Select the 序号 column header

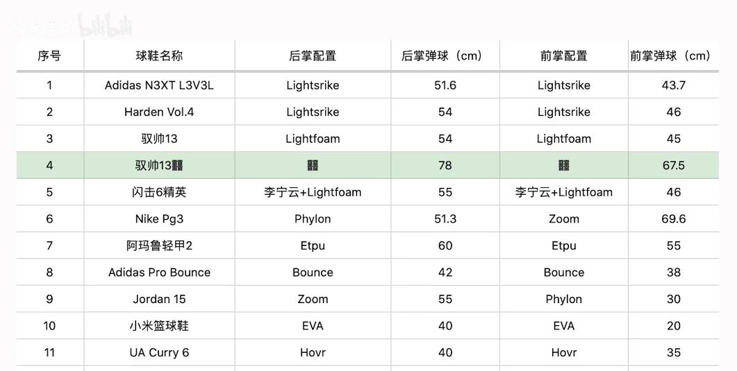pyautogui.click(x=49, y=56)
